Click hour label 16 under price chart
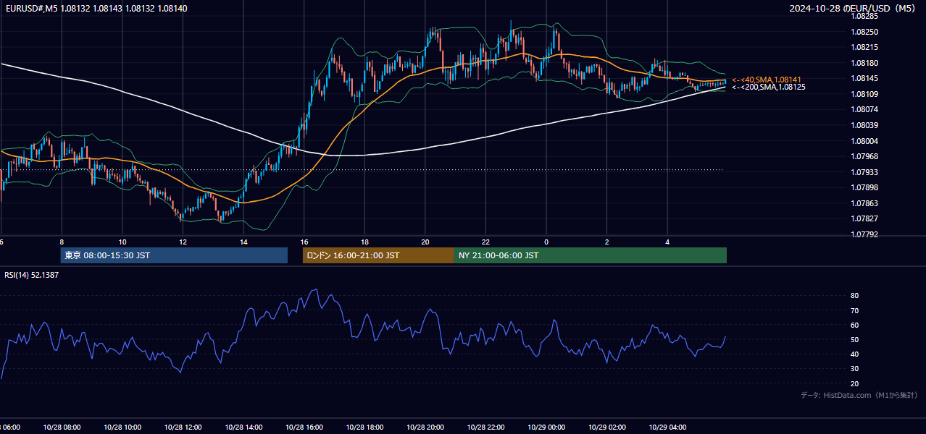 click(304, 242)
